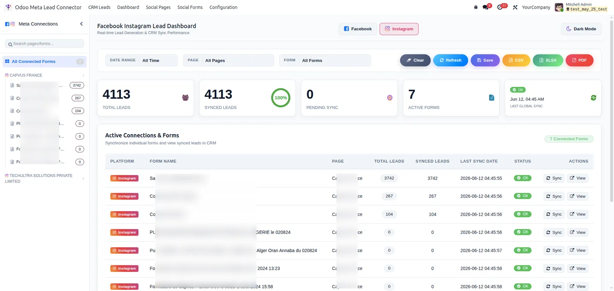Focus the 'Search pages/forms...' field
Screen dimensions: 614x291
point(44,43)
